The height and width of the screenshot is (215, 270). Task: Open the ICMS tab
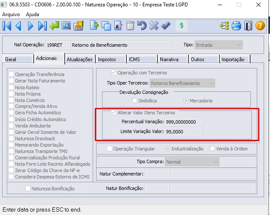coord(142,59)
